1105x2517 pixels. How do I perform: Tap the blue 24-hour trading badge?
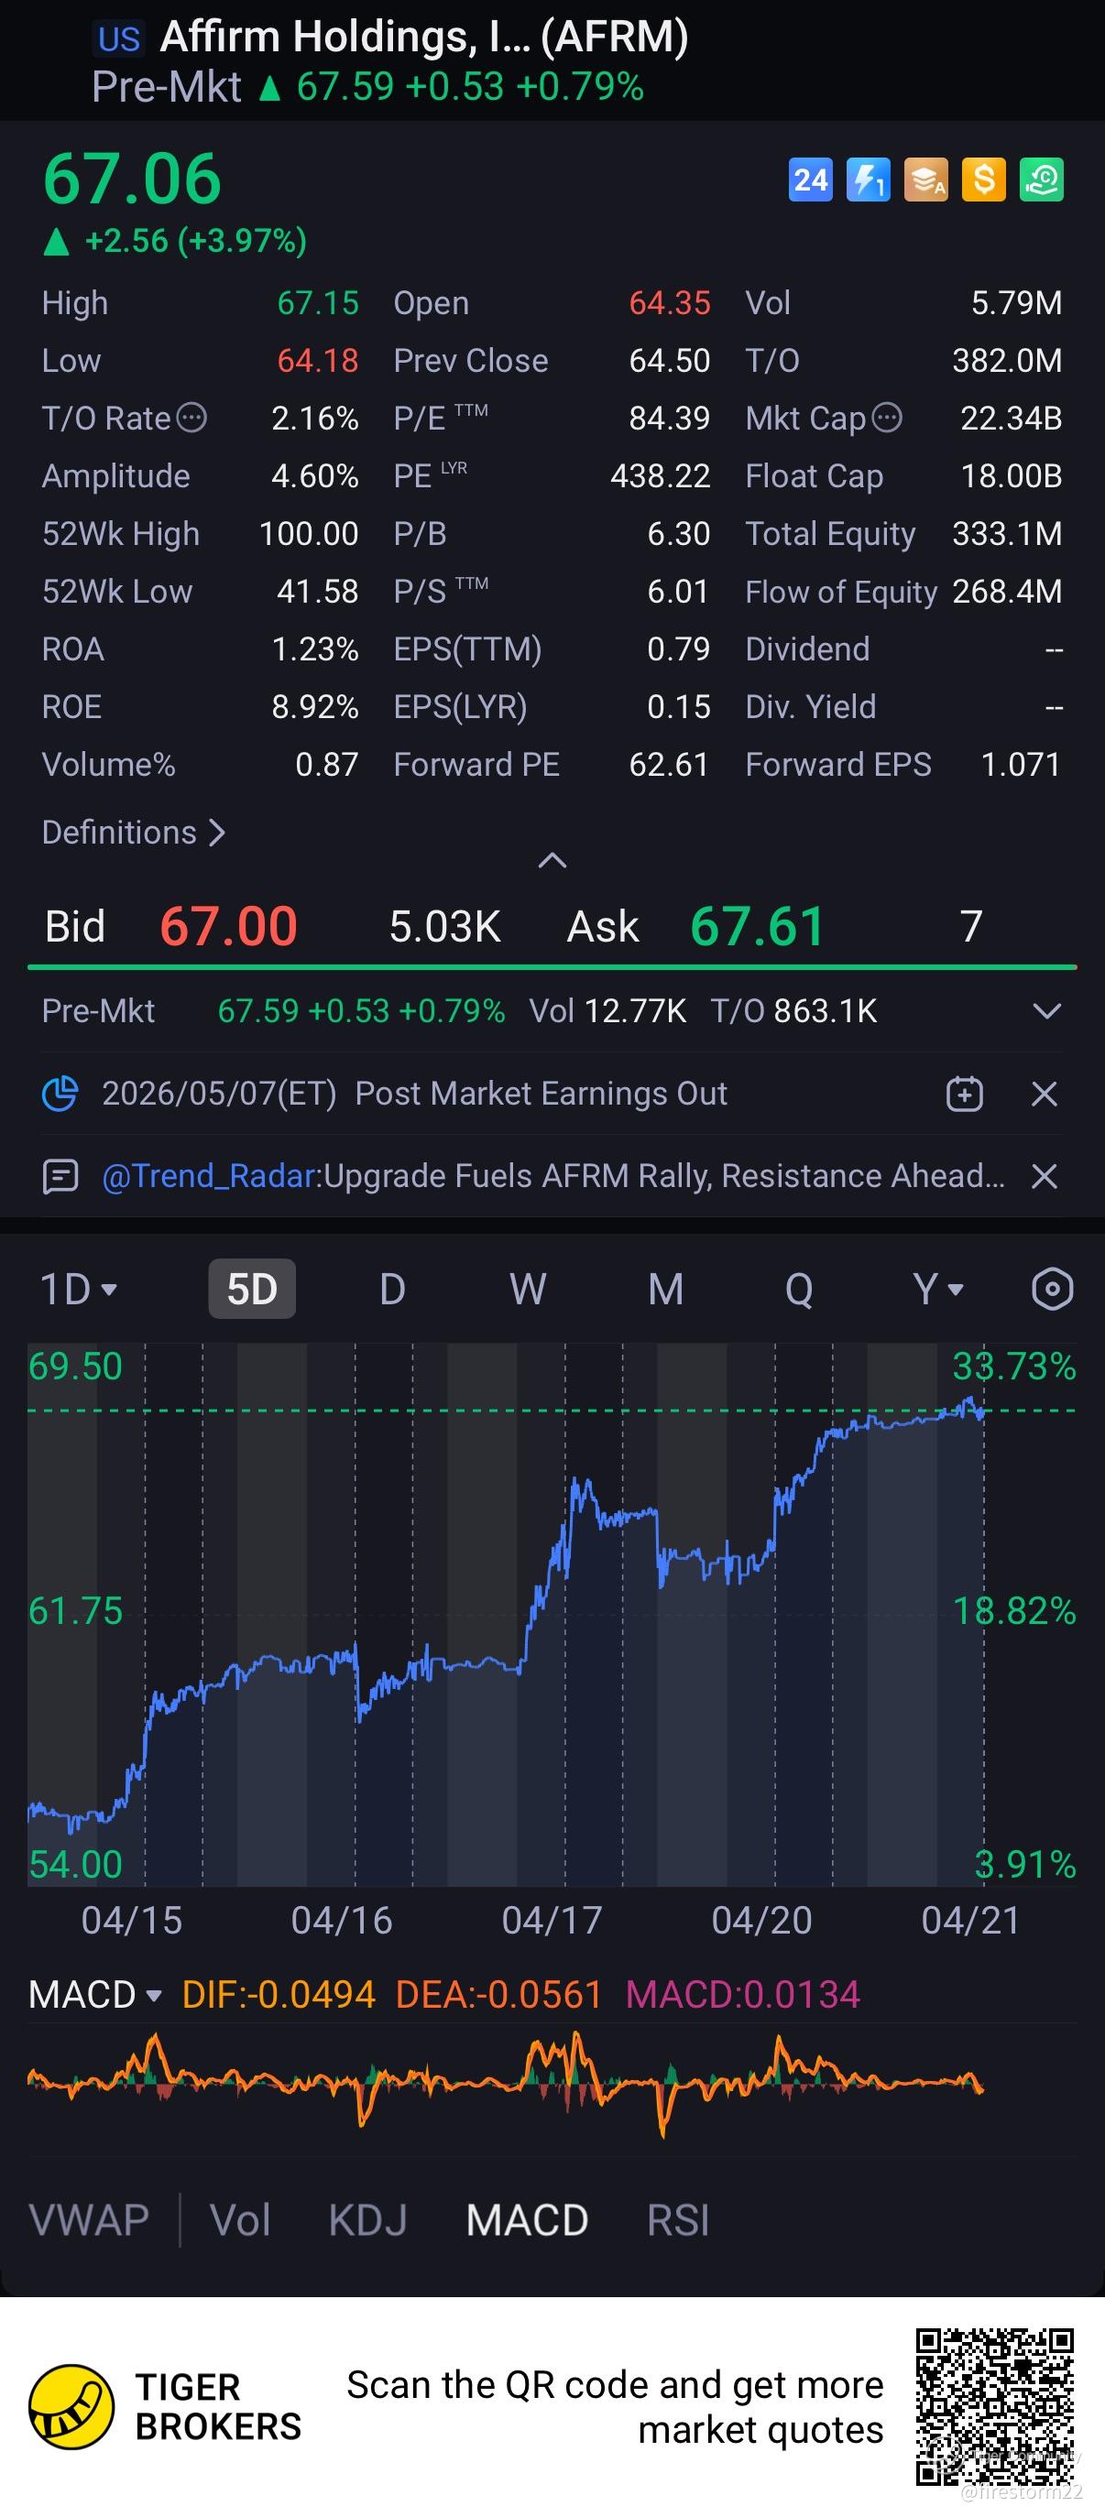point(810,180)
